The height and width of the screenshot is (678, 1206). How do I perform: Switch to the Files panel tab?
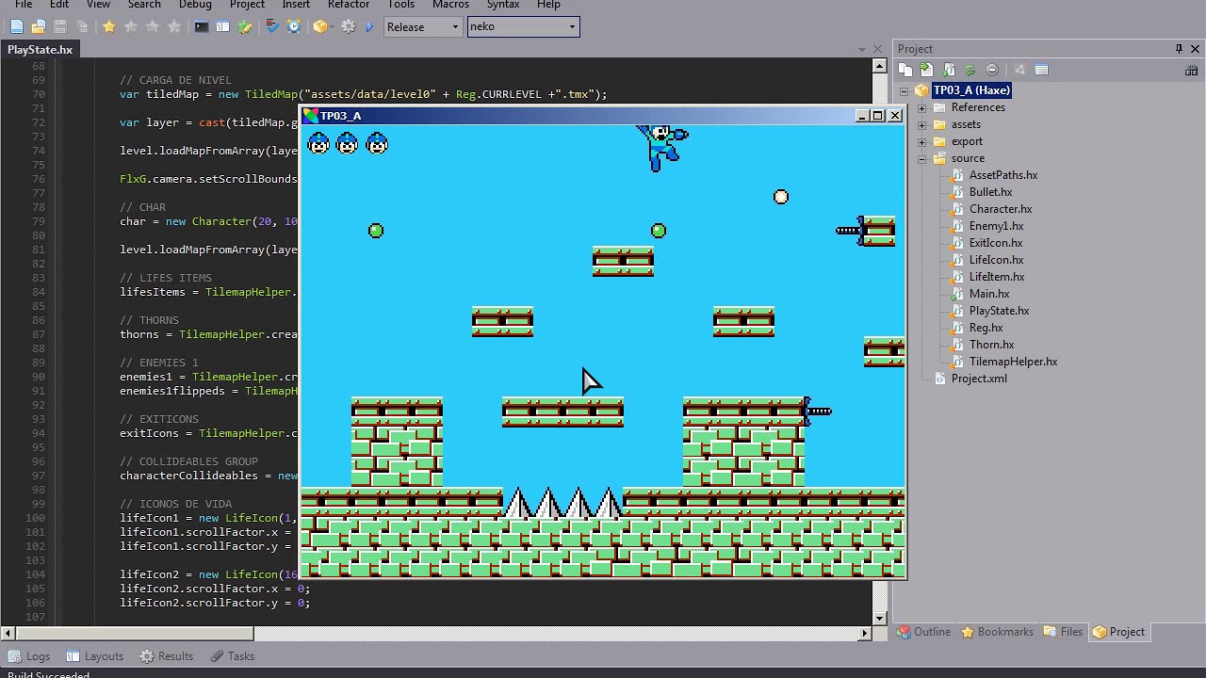point(1063,632)
